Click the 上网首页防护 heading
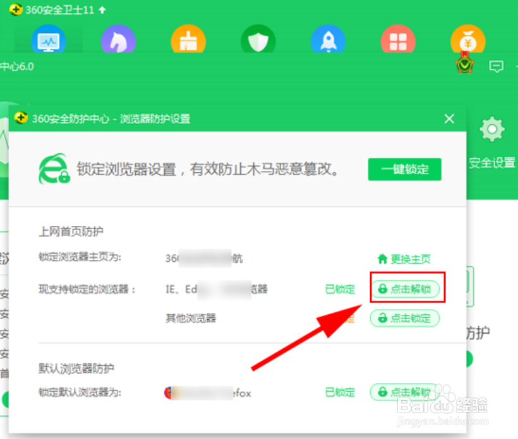518x439 pixels. click(x=71, y=231)
